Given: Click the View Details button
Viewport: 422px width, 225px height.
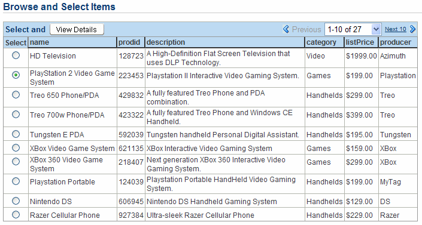Looking at the screenshot, I should point(77,29).
